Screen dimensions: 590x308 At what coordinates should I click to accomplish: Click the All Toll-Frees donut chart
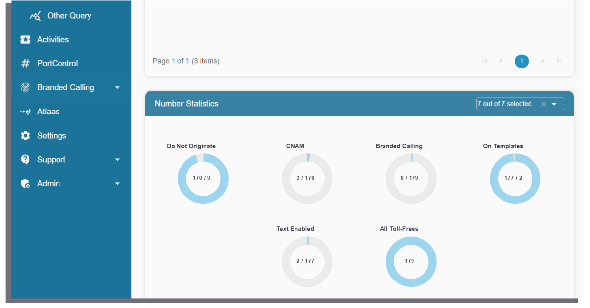tap(411, 261)
